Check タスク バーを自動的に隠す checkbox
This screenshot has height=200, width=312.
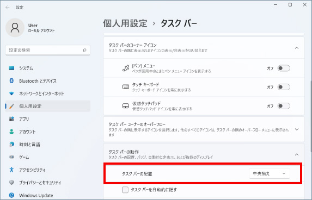(125, 190)
